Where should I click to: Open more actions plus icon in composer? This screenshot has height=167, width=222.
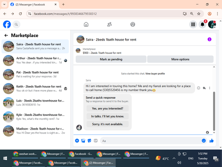tap(77, 141)
